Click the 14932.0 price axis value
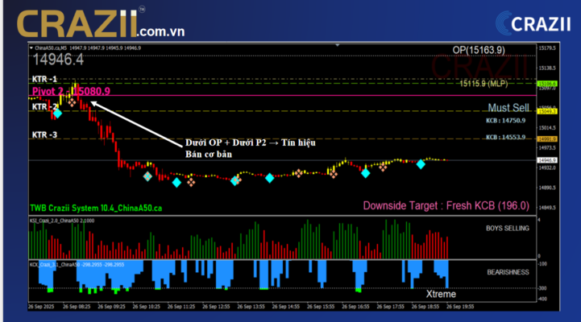 547,167
